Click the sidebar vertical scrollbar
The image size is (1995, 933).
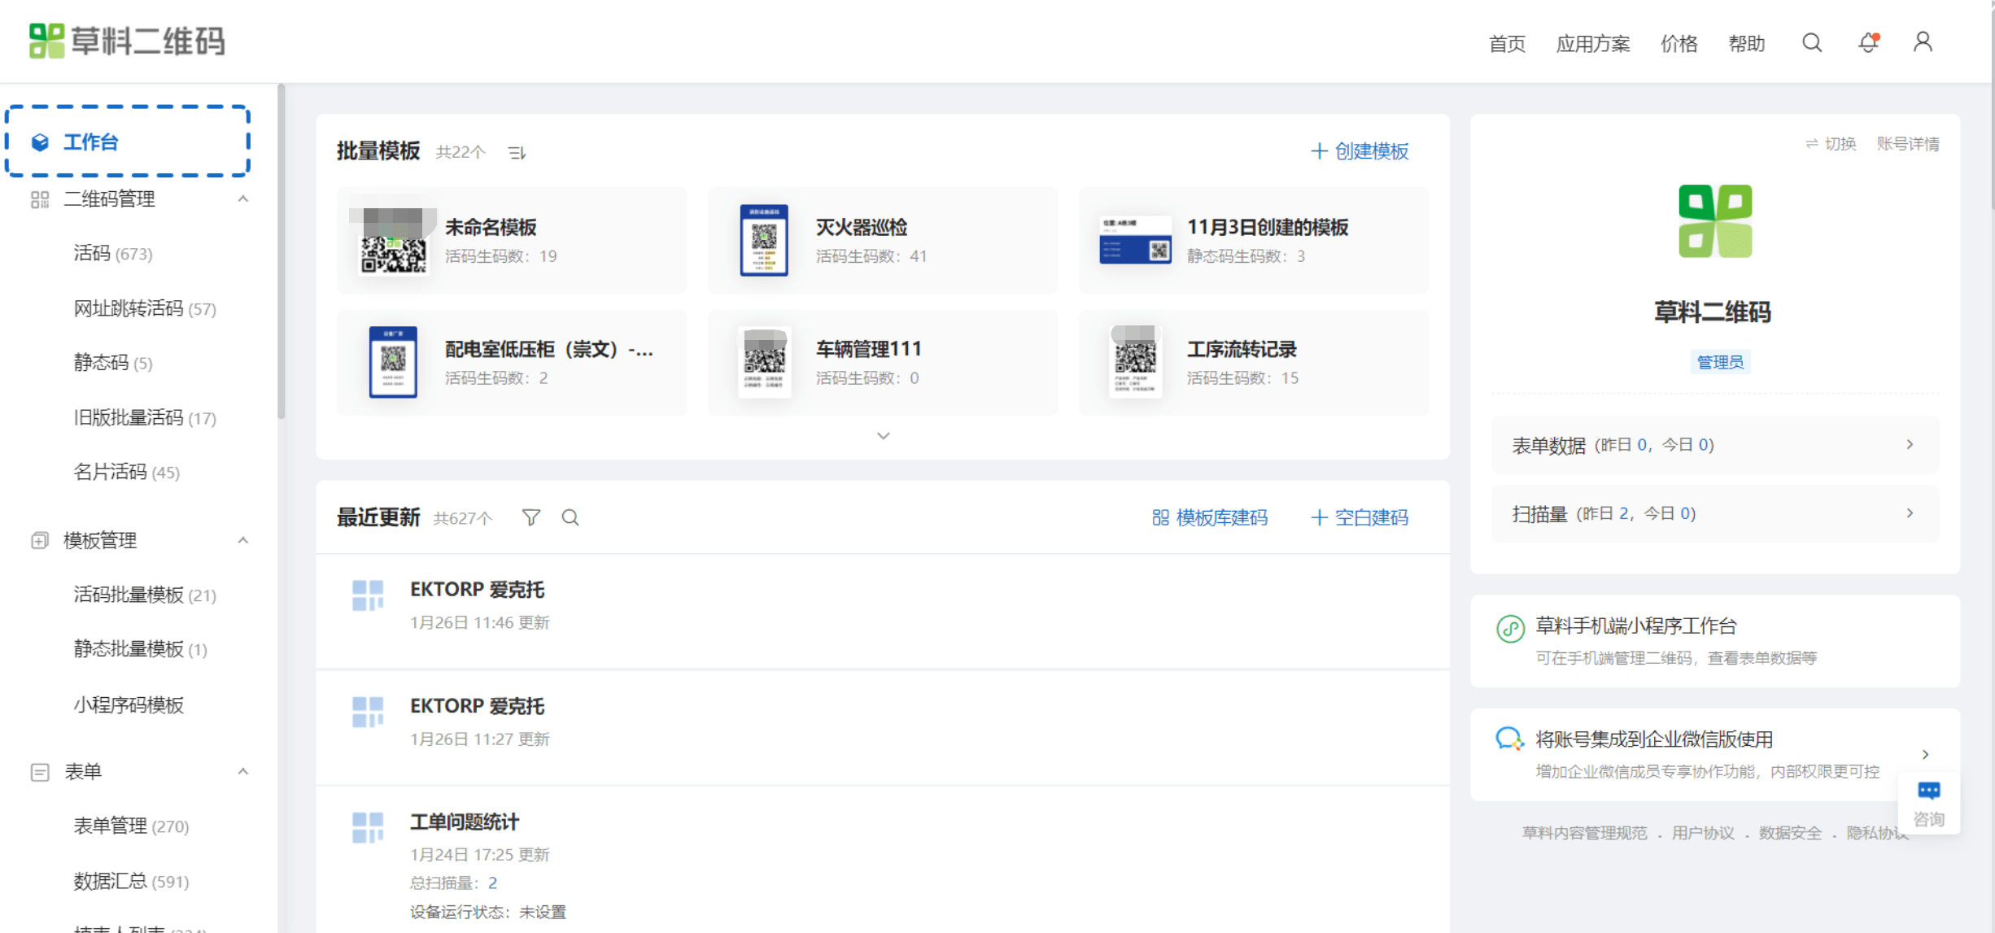pyautogui.click(x=281, y=252)
